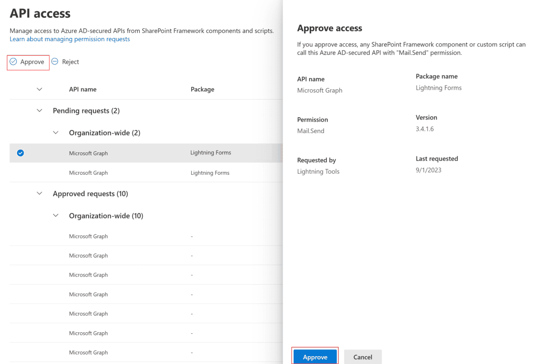Image resolution: width=534 pixels, height=364 pixels.
Task: Click Reject label in the command bar
Action: pos(70,62)
